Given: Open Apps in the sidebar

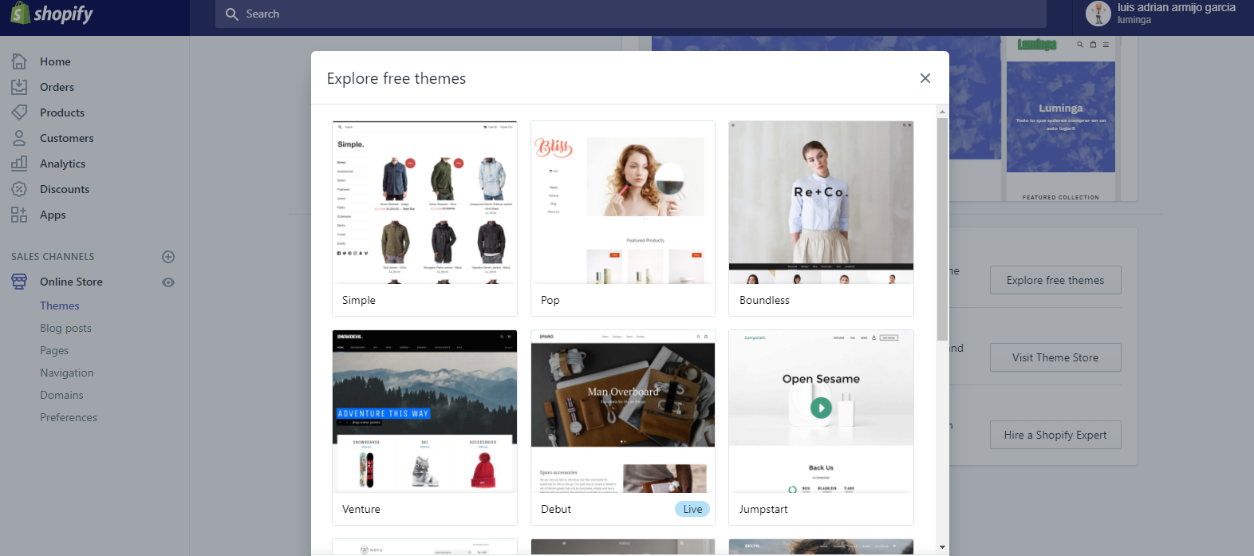Looking at the screenshot, I should (x=53, y=215).
